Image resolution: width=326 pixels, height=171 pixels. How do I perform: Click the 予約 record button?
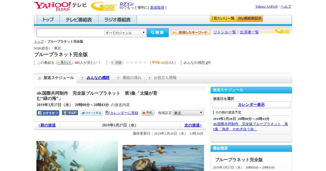click(x=148, y=113)
